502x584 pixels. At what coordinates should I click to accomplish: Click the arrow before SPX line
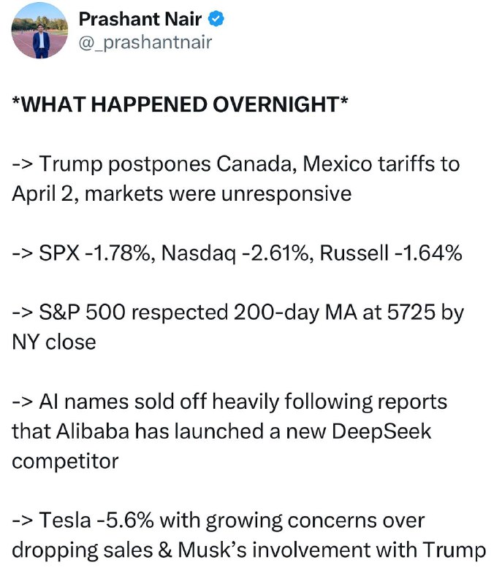[23, 253]
